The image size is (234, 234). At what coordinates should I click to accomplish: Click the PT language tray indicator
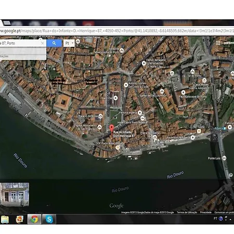[x=215, y=218]
